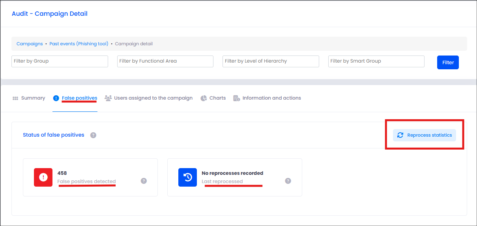The height and width of the screenshot is (226, 477).
Task: Click the False positives exclamation icon
Action: (56, 98)
